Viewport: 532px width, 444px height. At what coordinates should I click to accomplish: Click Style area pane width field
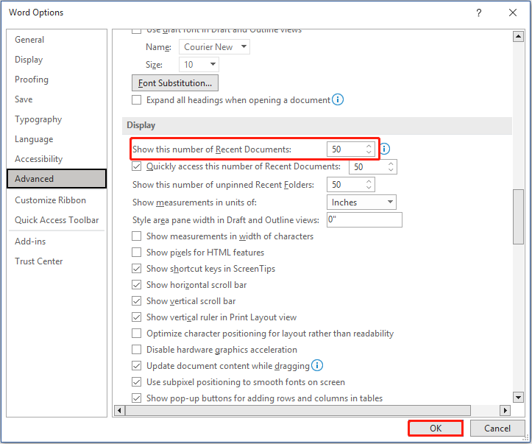(364, 219)
